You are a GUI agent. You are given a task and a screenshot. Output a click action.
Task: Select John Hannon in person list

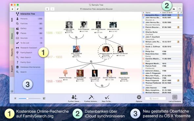[162, 88]
